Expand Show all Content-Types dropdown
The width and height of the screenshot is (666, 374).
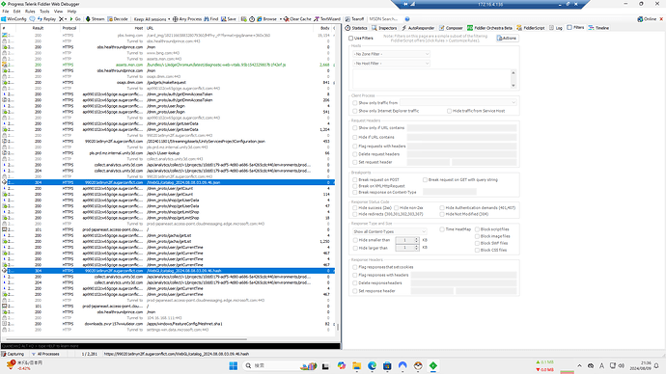[x=389, y=231]
